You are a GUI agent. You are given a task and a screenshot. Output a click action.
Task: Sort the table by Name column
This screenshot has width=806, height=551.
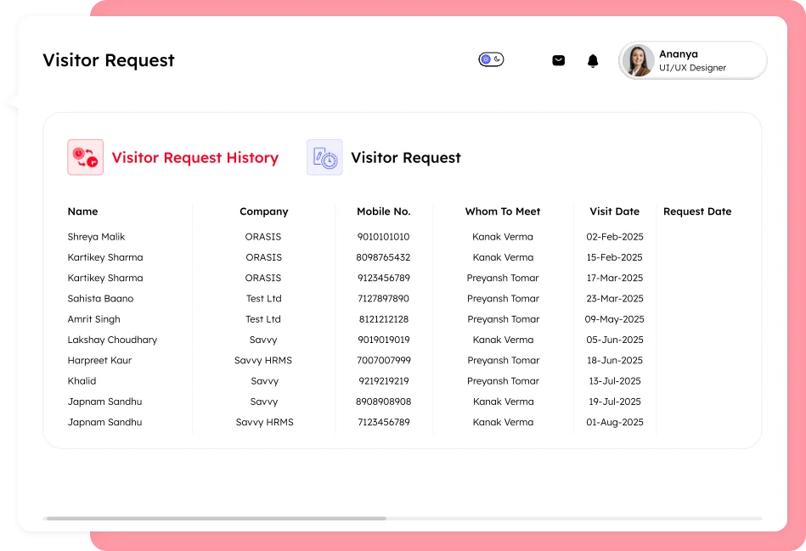[x=82, y=211]
